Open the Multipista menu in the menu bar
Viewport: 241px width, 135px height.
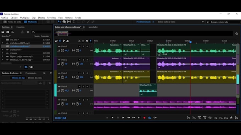click(24, 18)
